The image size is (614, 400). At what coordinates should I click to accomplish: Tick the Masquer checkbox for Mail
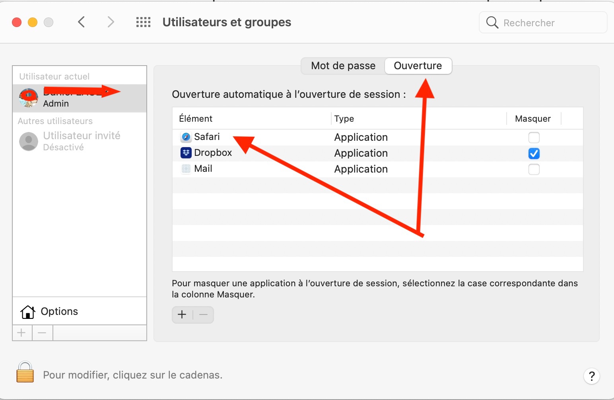pyautogui.click(x=534, y=169)
